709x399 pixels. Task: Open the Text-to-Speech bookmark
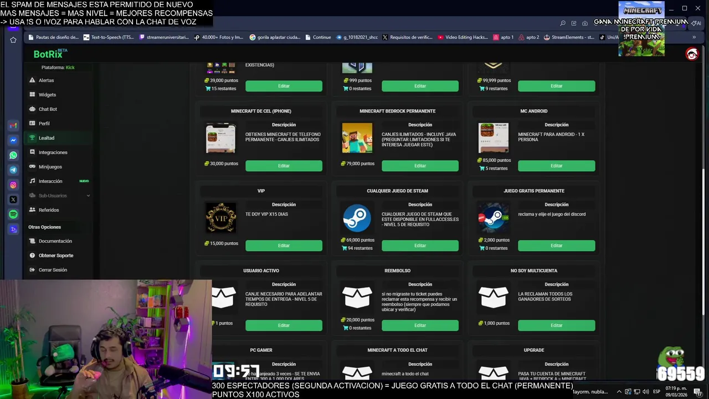tap(109, 38)
